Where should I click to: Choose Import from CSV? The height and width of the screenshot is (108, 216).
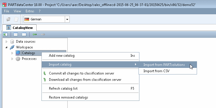pos(168,71)
